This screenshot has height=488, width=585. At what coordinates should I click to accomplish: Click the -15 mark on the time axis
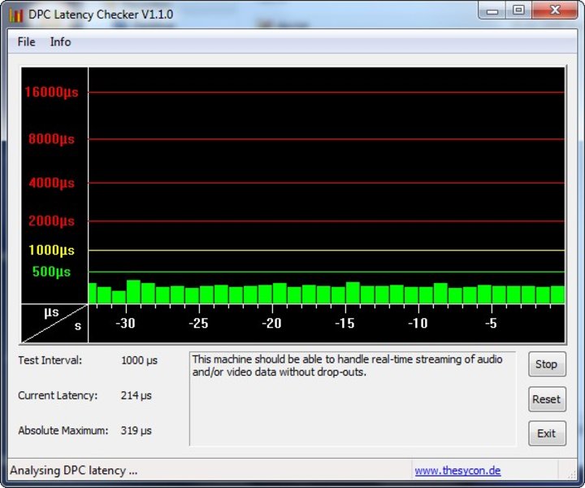(x=344, y=323)
